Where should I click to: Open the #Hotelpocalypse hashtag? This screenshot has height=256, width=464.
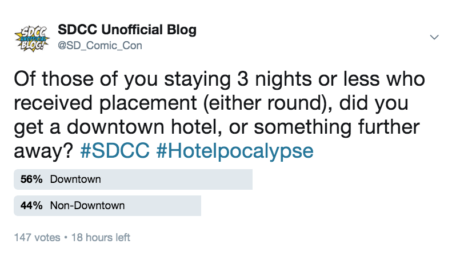pyautogui.click(x=235, y=151)
